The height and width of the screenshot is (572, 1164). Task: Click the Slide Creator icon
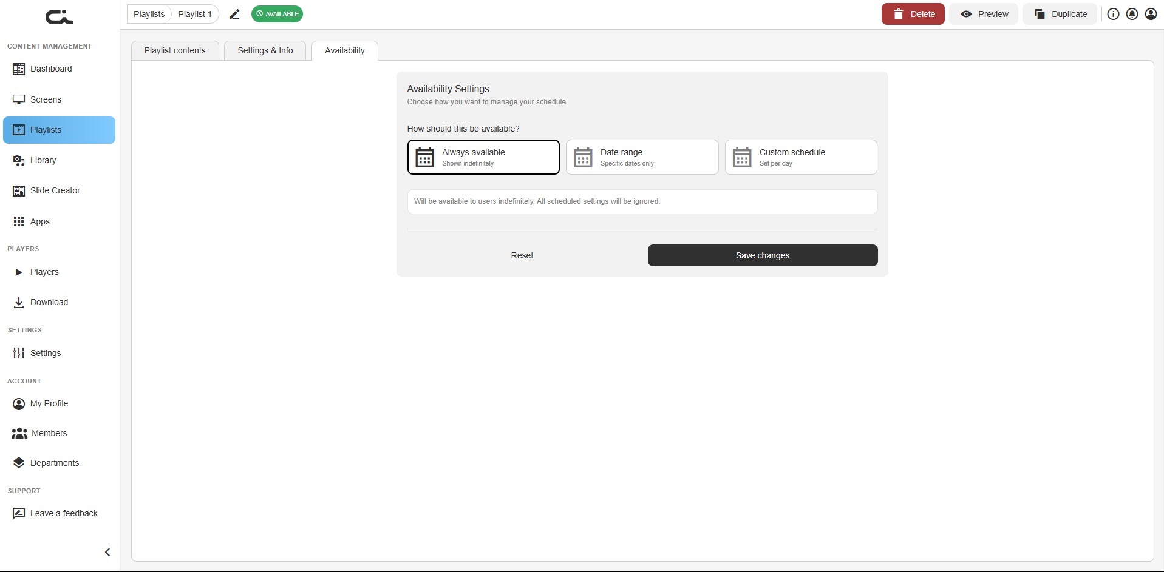[19, 190]
